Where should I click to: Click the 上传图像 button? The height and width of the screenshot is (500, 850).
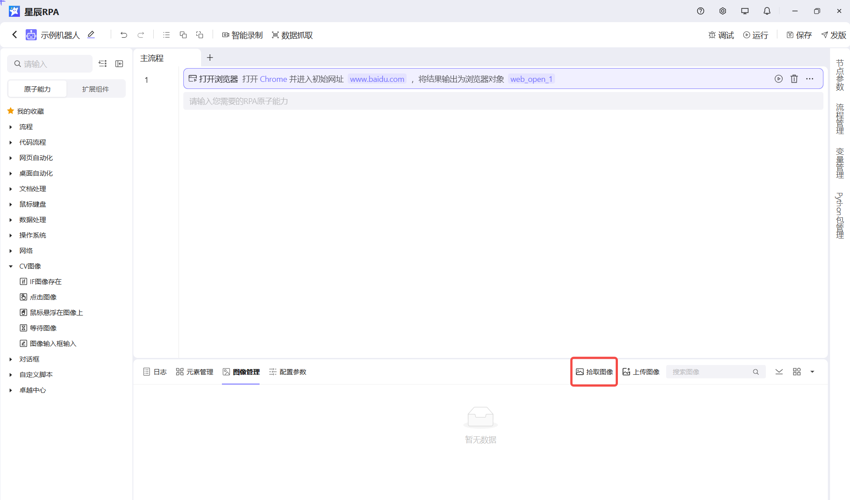tap(641, 372)
